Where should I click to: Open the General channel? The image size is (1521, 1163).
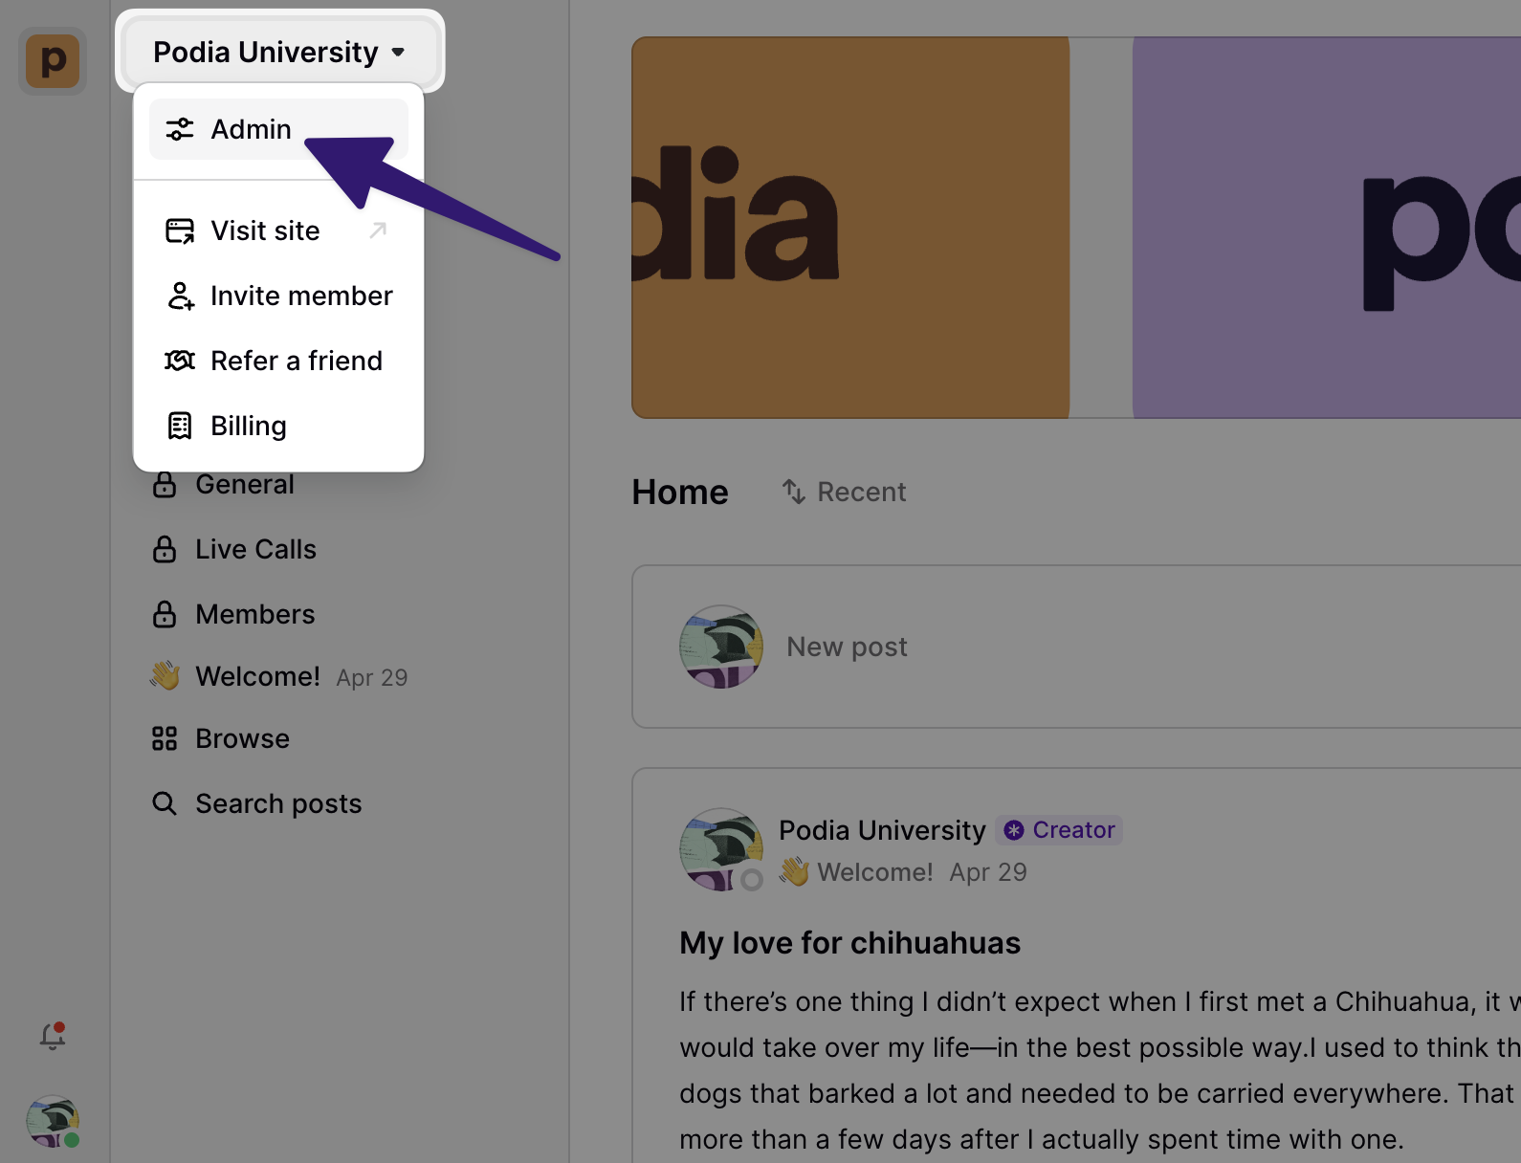click(245, 484)
